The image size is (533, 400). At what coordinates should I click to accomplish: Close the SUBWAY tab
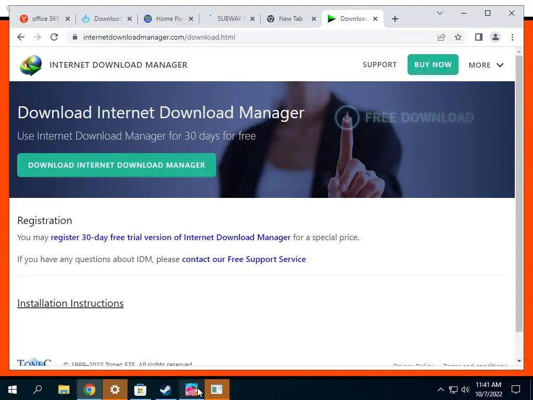point(252,19)
